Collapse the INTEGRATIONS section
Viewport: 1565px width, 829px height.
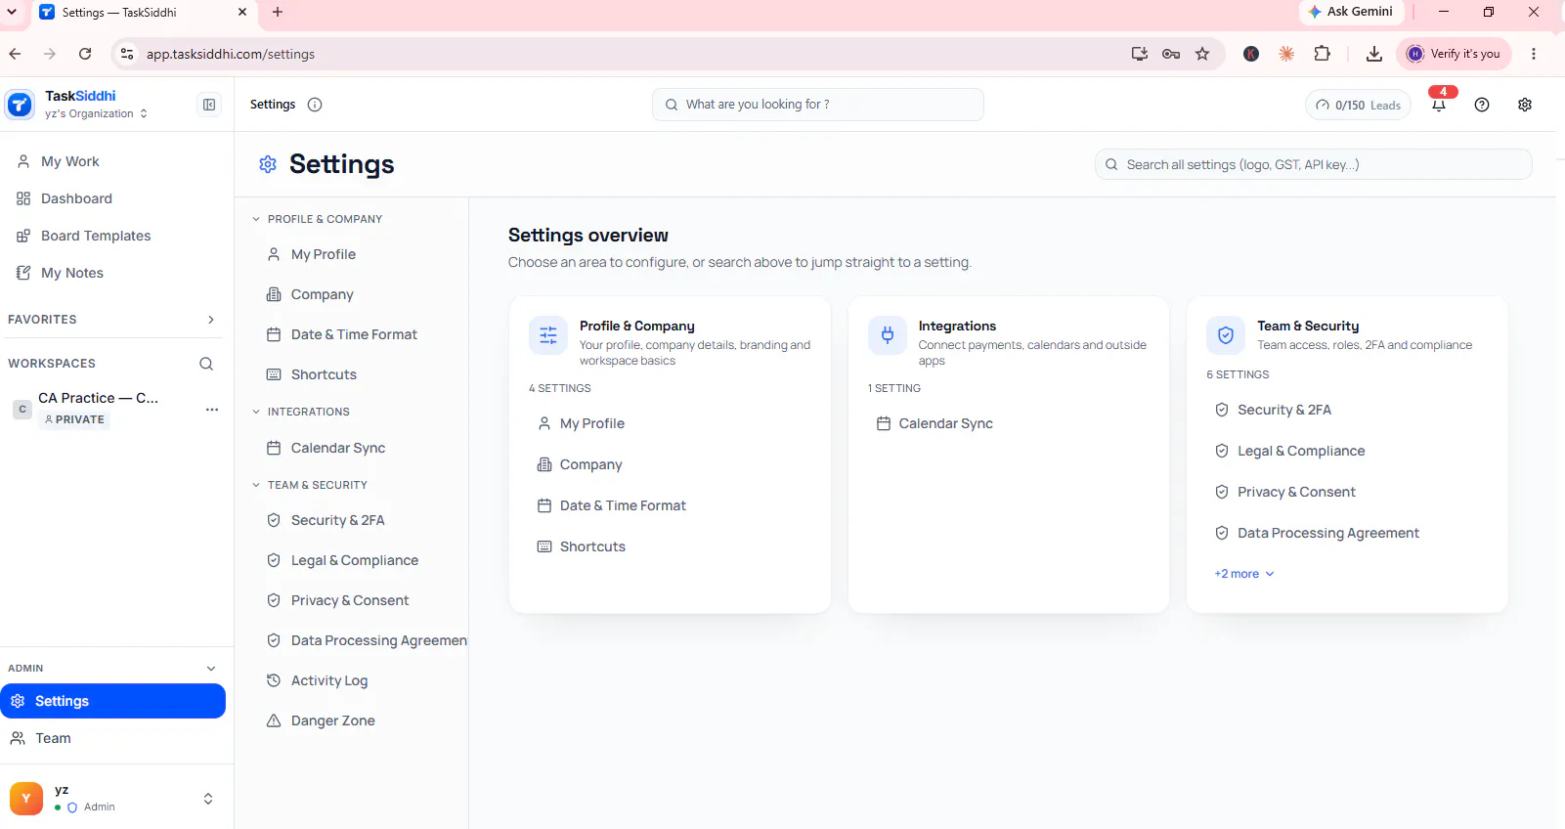[x=256, y=412]
